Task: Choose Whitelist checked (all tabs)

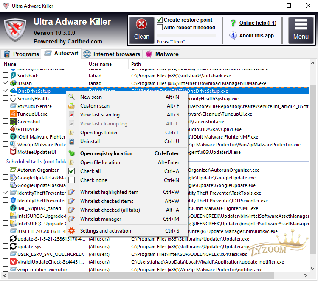Action: 126,210
